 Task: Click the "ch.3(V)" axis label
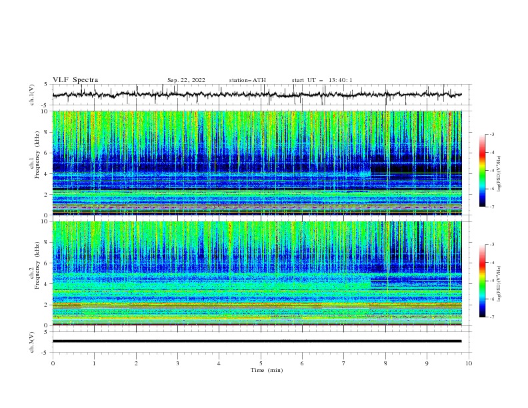(32, 342)
